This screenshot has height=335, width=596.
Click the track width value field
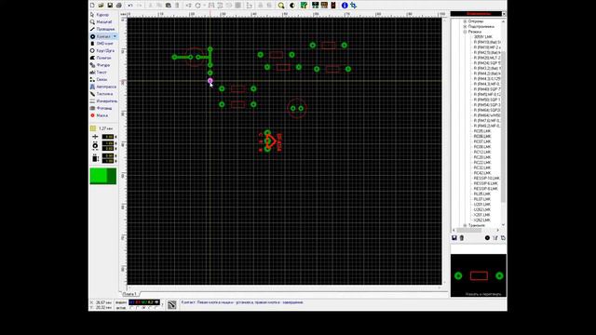tap(108, 137)
